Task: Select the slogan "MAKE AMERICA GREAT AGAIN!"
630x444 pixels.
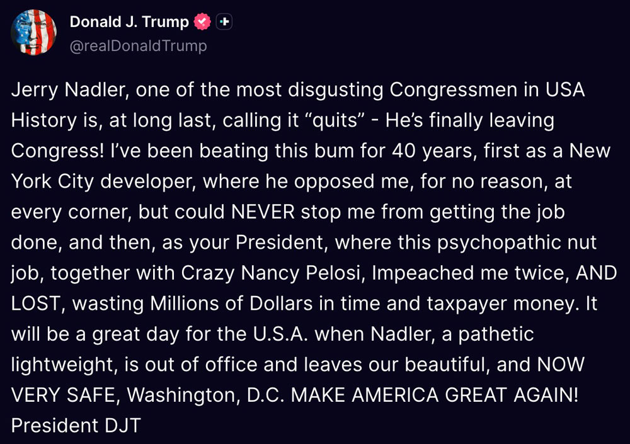Action: click(435, 395)
